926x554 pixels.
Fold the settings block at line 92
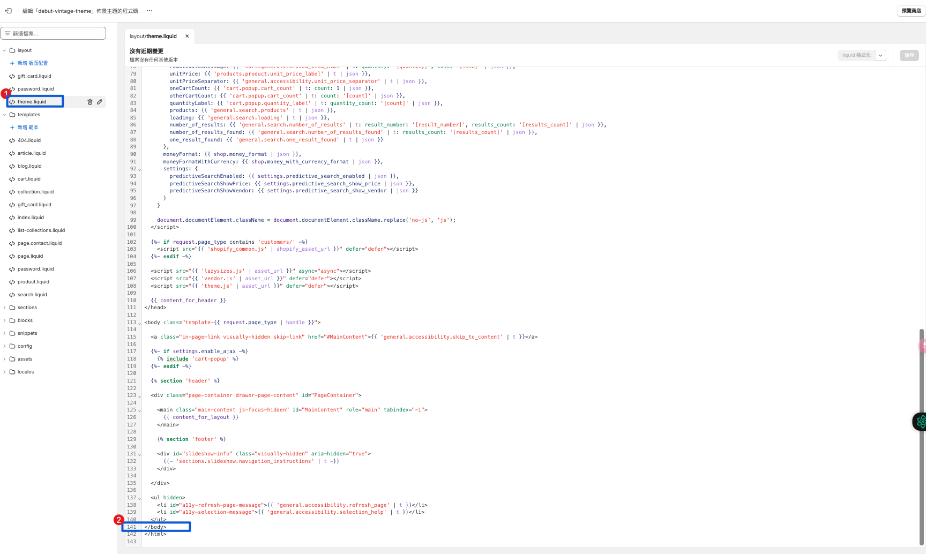pyautogui.click(x=140, y=169)
